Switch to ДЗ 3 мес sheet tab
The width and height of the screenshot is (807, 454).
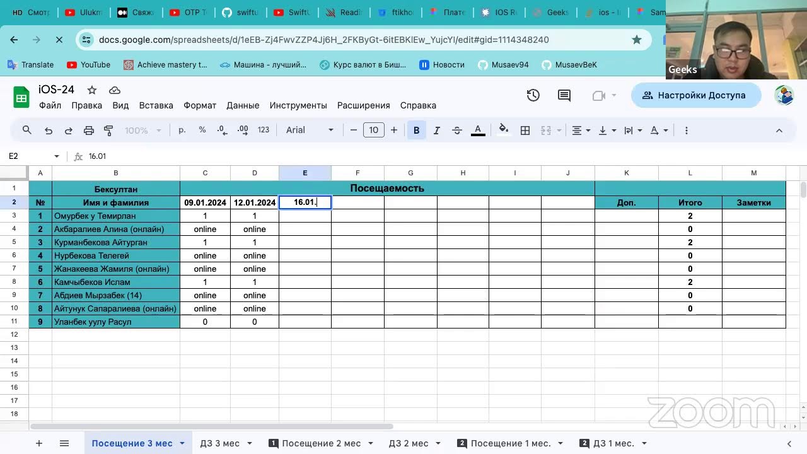[x=220, y=443]
